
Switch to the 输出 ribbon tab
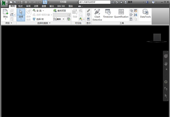coord(52,6)
